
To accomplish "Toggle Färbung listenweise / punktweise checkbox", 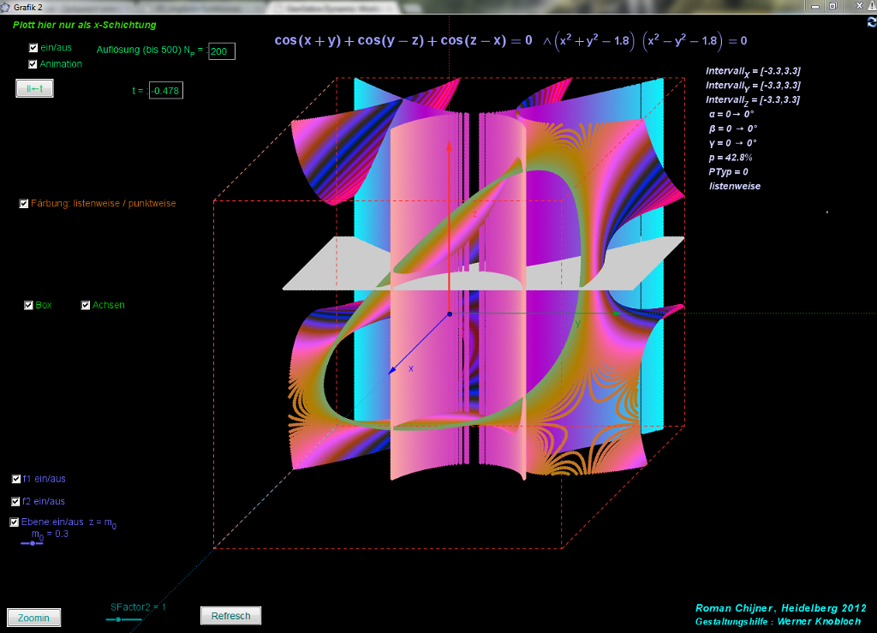I will tap(24, 204).
